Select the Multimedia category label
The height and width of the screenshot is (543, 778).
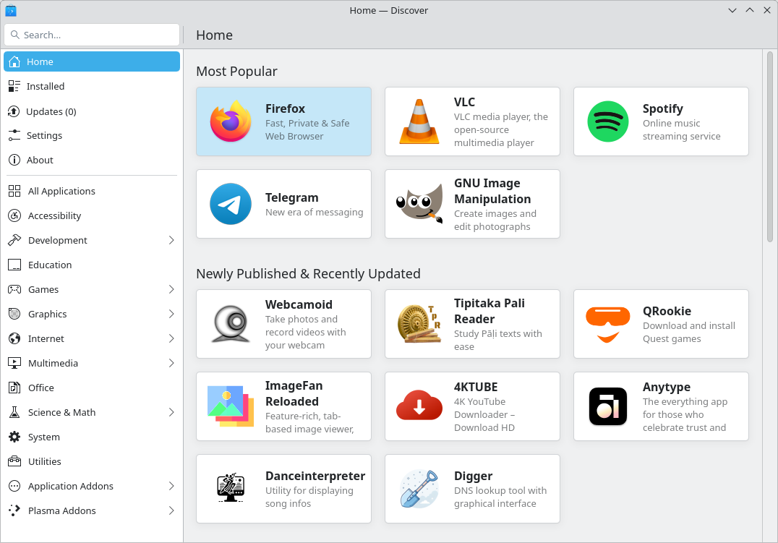click(x=53, y=363)
